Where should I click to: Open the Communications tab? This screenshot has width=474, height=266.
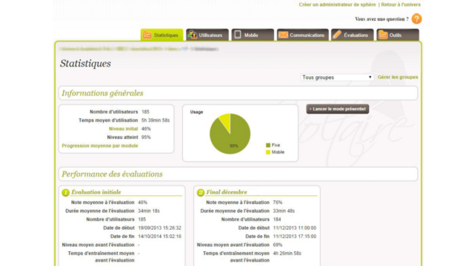click(303, 35)
